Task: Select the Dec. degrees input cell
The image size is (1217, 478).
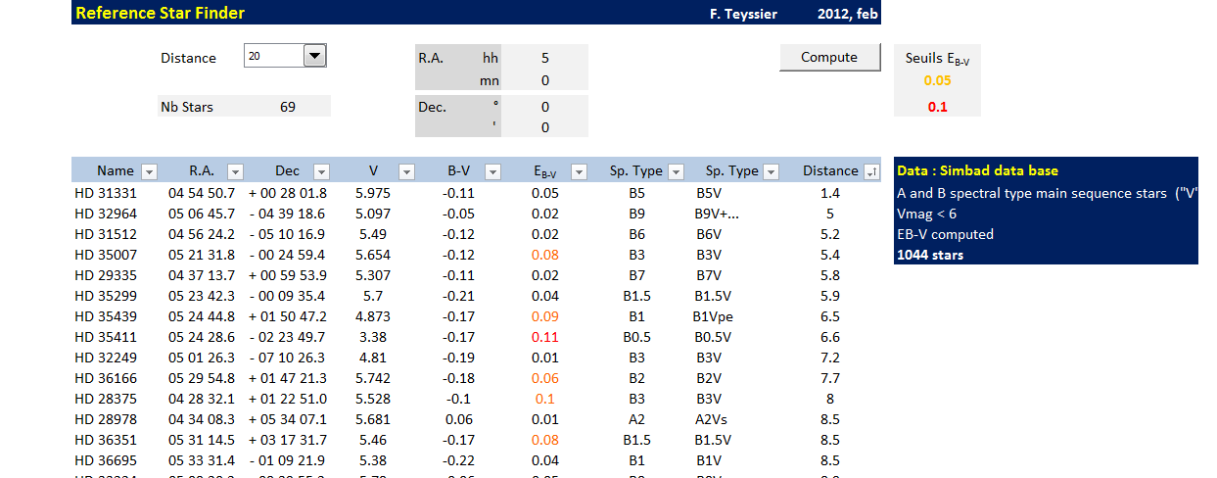Action: [545, 107]
